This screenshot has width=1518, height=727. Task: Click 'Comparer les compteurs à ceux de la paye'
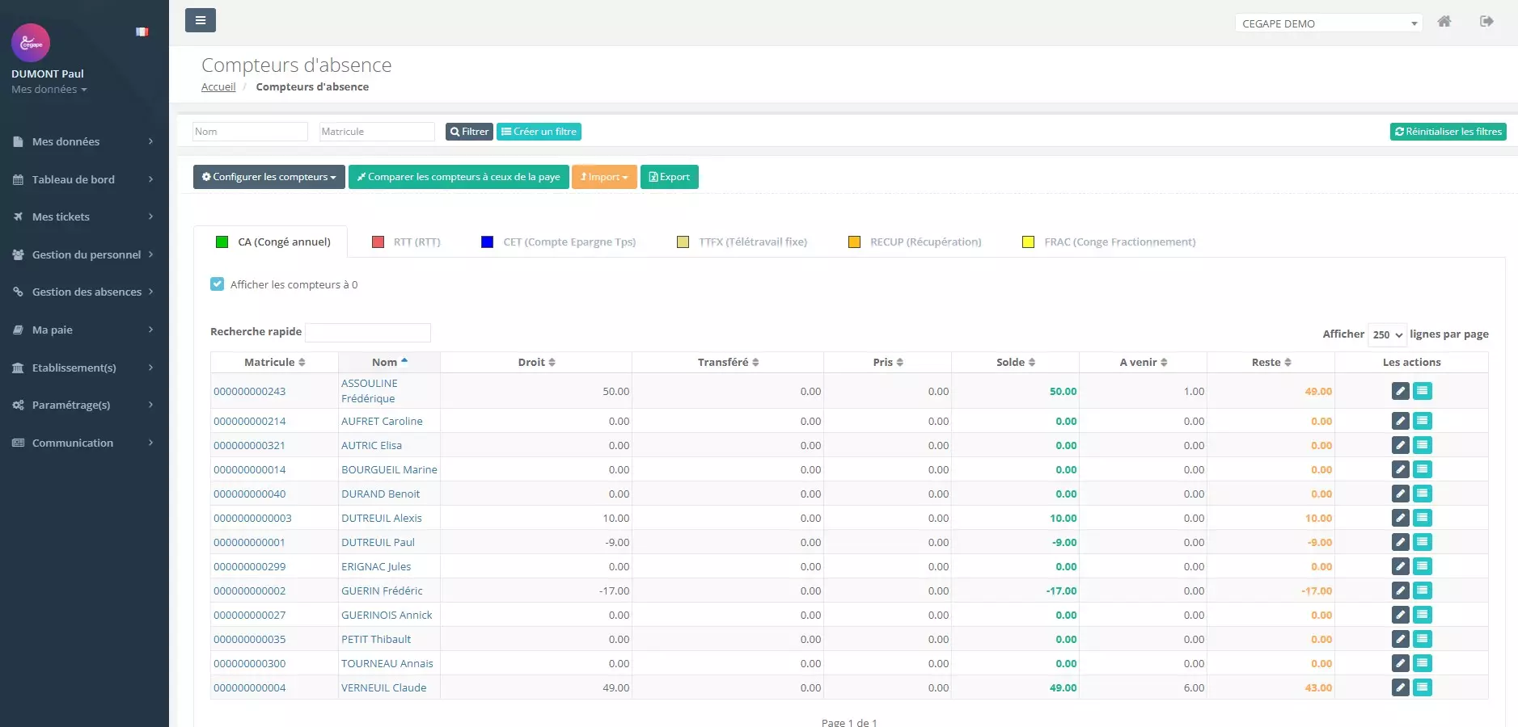pos(459,177)
